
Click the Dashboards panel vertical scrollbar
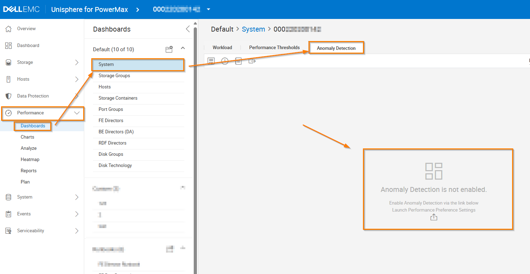pos(195,140)
